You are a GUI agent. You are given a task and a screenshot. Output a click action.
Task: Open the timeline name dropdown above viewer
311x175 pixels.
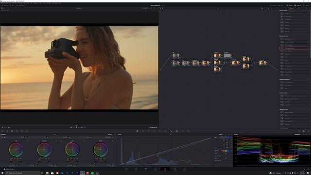click(x=79, y=8)
